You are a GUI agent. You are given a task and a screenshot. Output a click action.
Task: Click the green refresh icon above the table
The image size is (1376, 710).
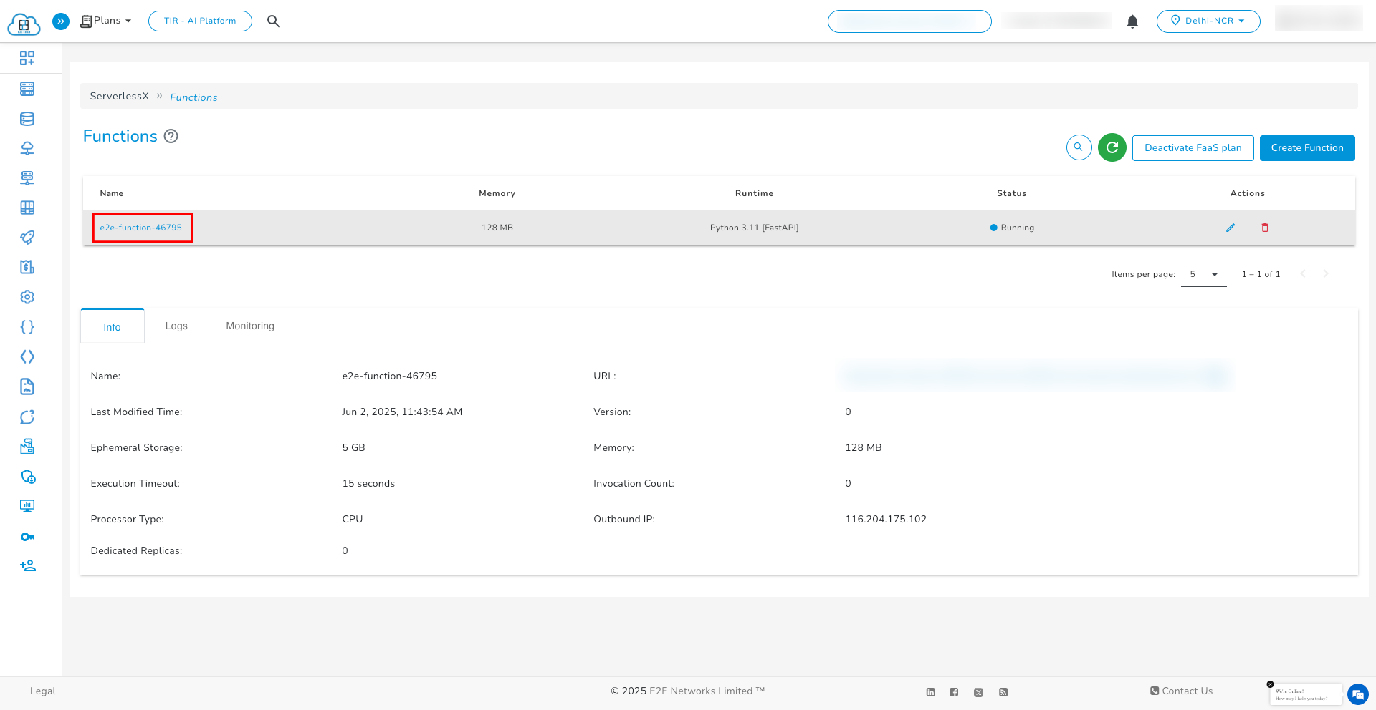coord(1112,148)
